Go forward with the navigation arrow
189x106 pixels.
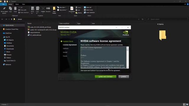coord(6,19)
